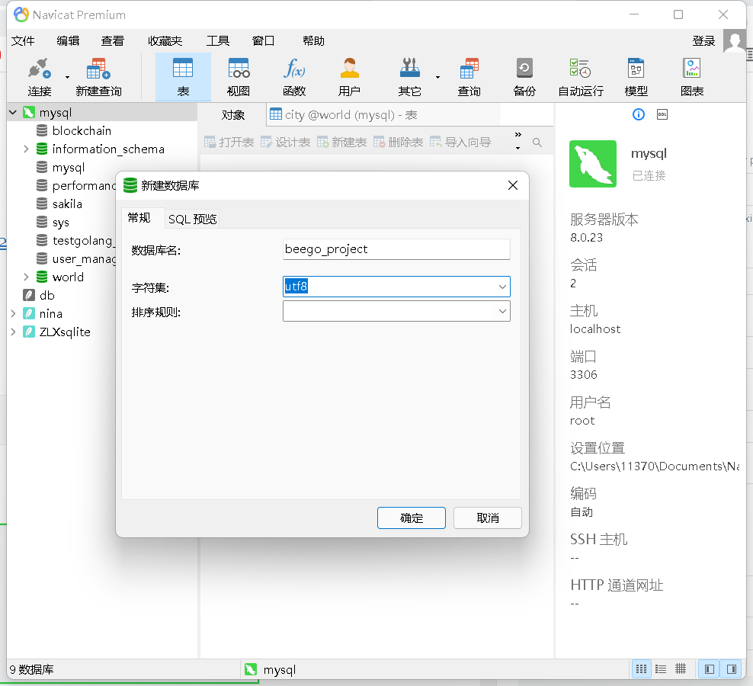Image resolution: width=753 pixels, height=686 pixels.
Task: Select the db connection in tree
Action: pos(46,296)
